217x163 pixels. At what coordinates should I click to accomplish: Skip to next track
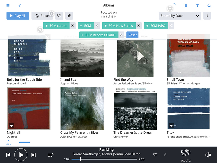point(33,155)
